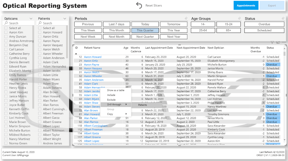Clear Age Groups slicer with eraser icon
Screen dimensions: 288x161
point(240,18)
